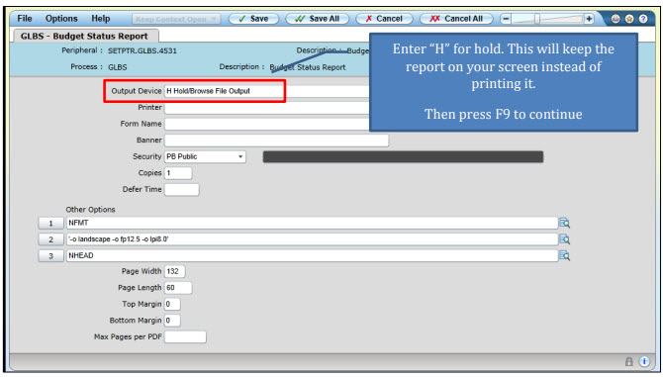
Task: Open the Options menu
Action: [61, 19]
